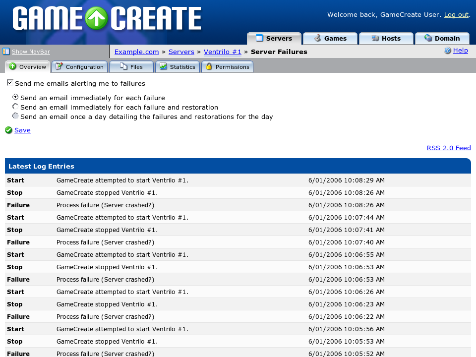Open the Hosts main tab
This screenshot has width=476, height=357.
click(386, 39)
